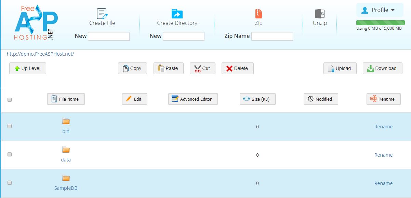The width and height of the screenshot is (411, 198).
Task: Sort by Size (KB) column
Action: [257, 99]
